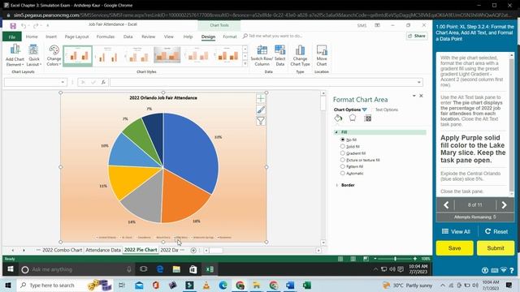Click Excel icon in the outer Windows taskbar
520x292 pixels.
307,285
